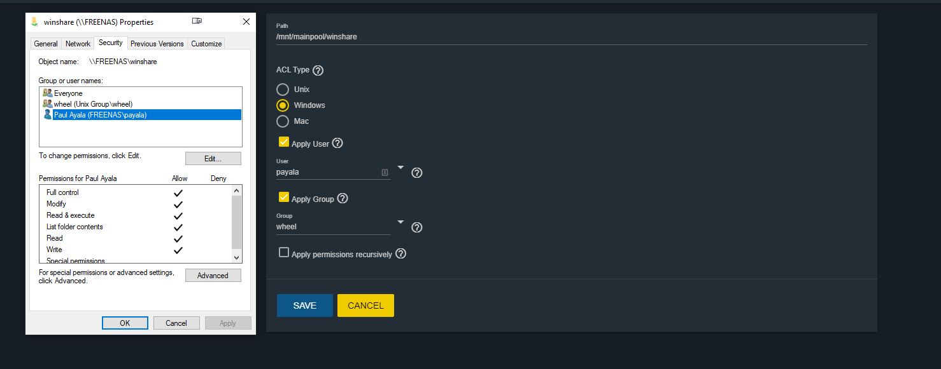Click the device icon in Properties title bar

click(197, 21)
